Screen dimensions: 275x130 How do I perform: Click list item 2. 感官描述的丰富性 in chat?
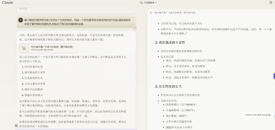[34, 72]
